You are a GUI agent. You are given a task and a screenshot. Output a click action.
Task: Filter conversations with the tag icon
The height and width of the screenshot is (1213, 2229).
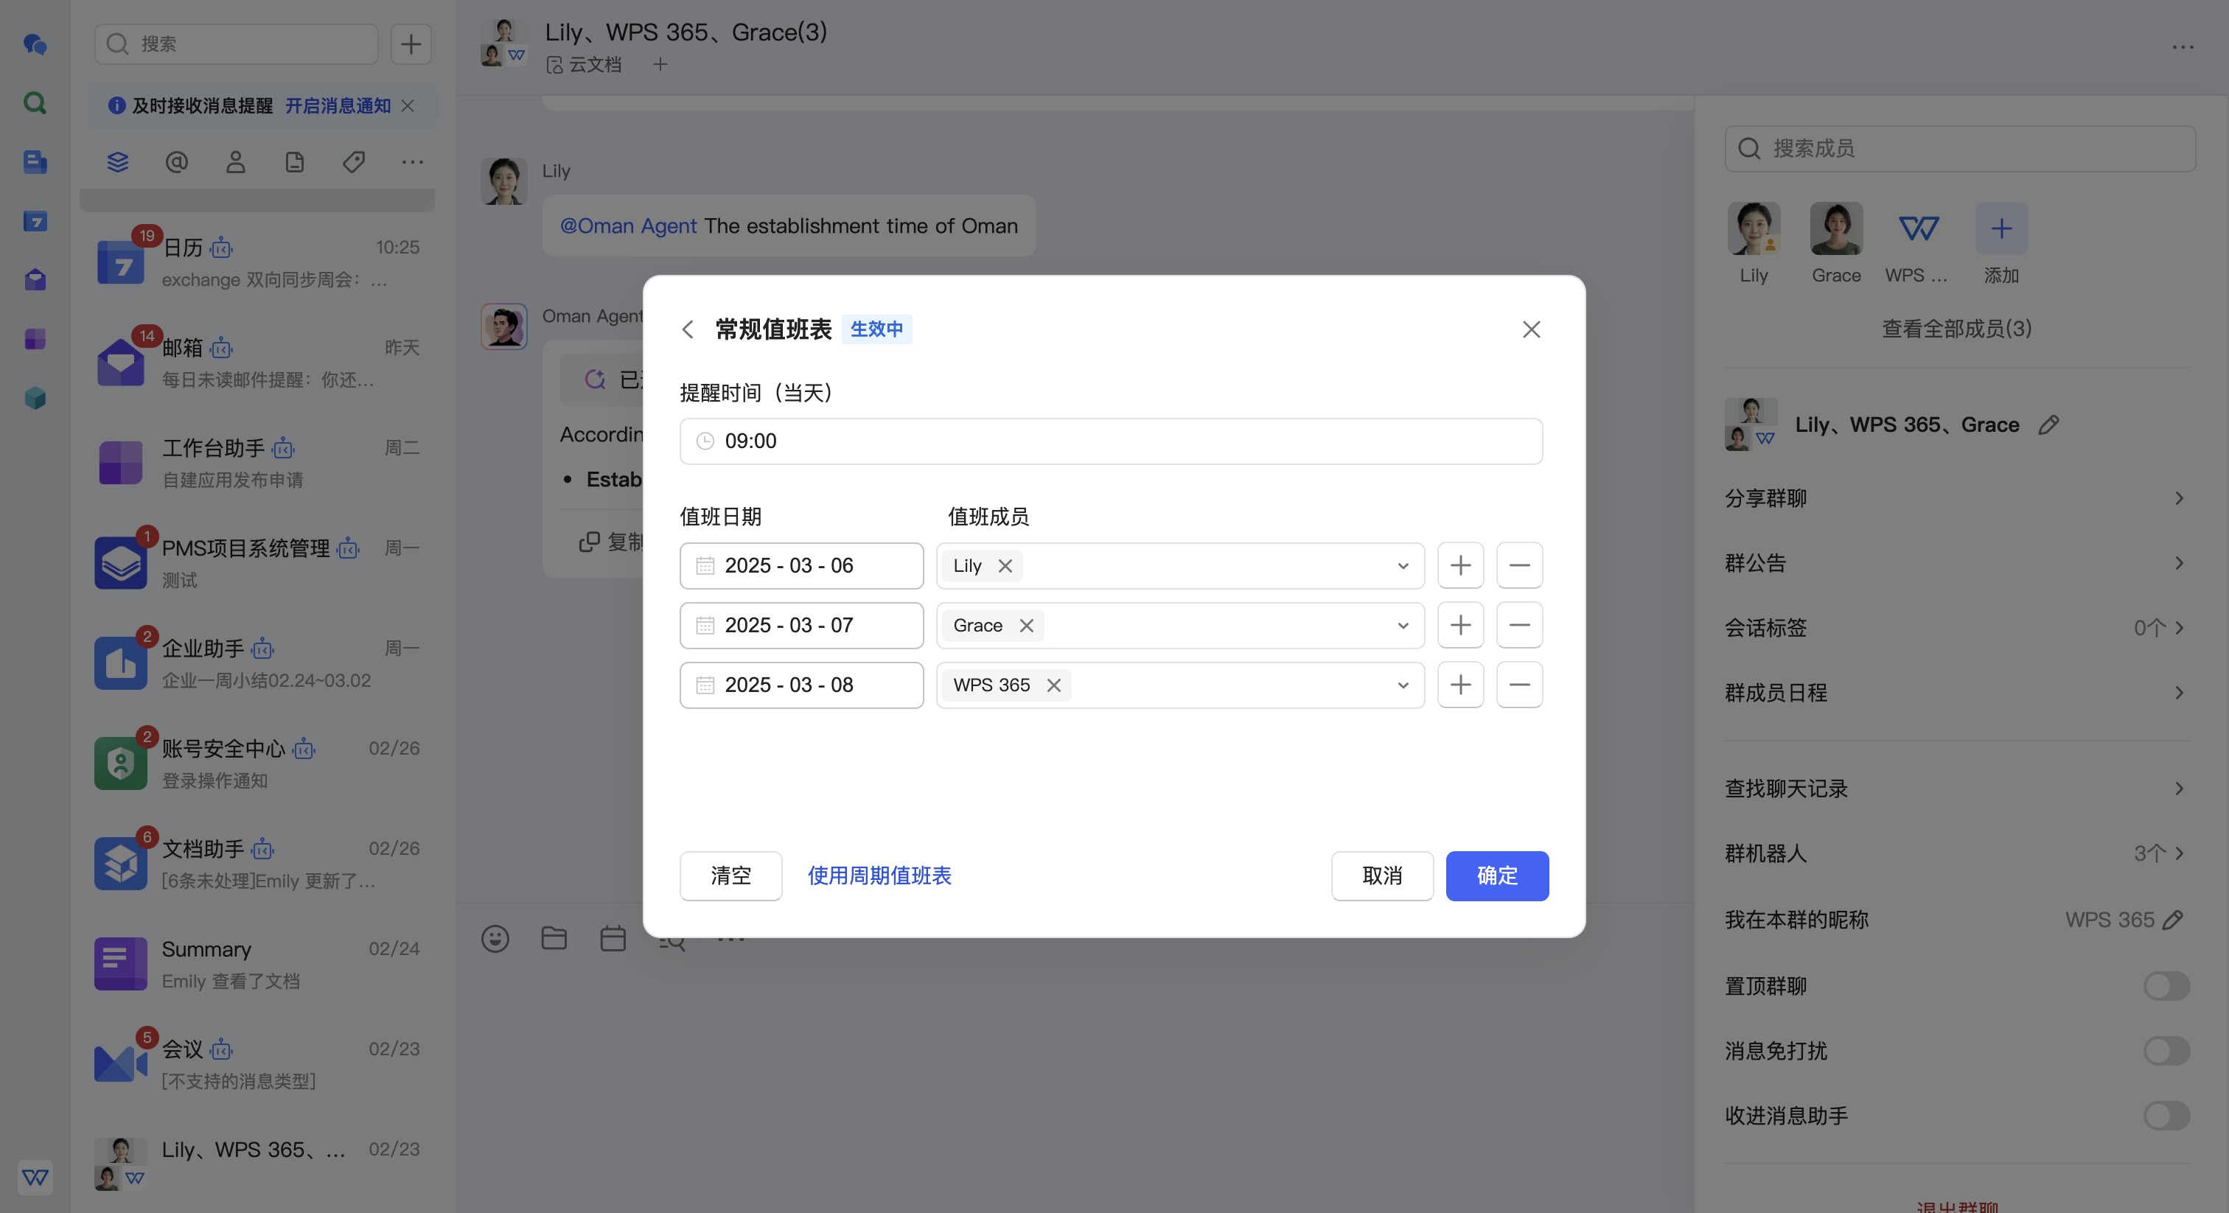(352, 162)
